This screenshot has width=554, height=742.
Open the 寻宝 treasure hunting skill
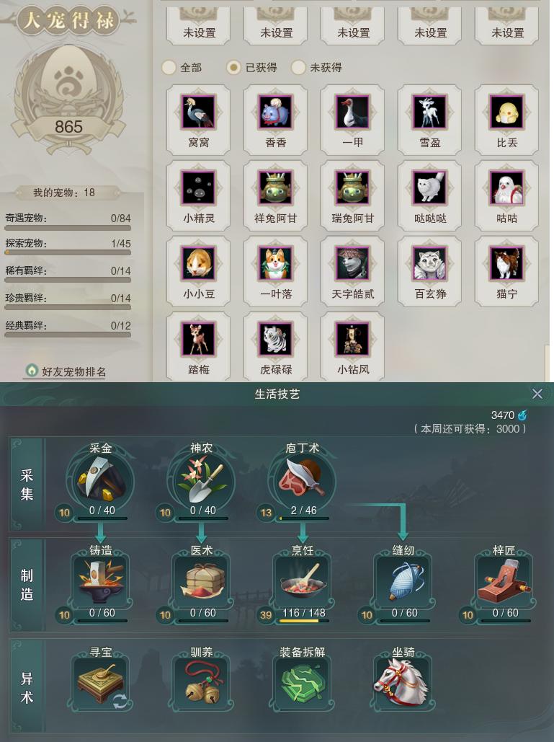(101, 683)
